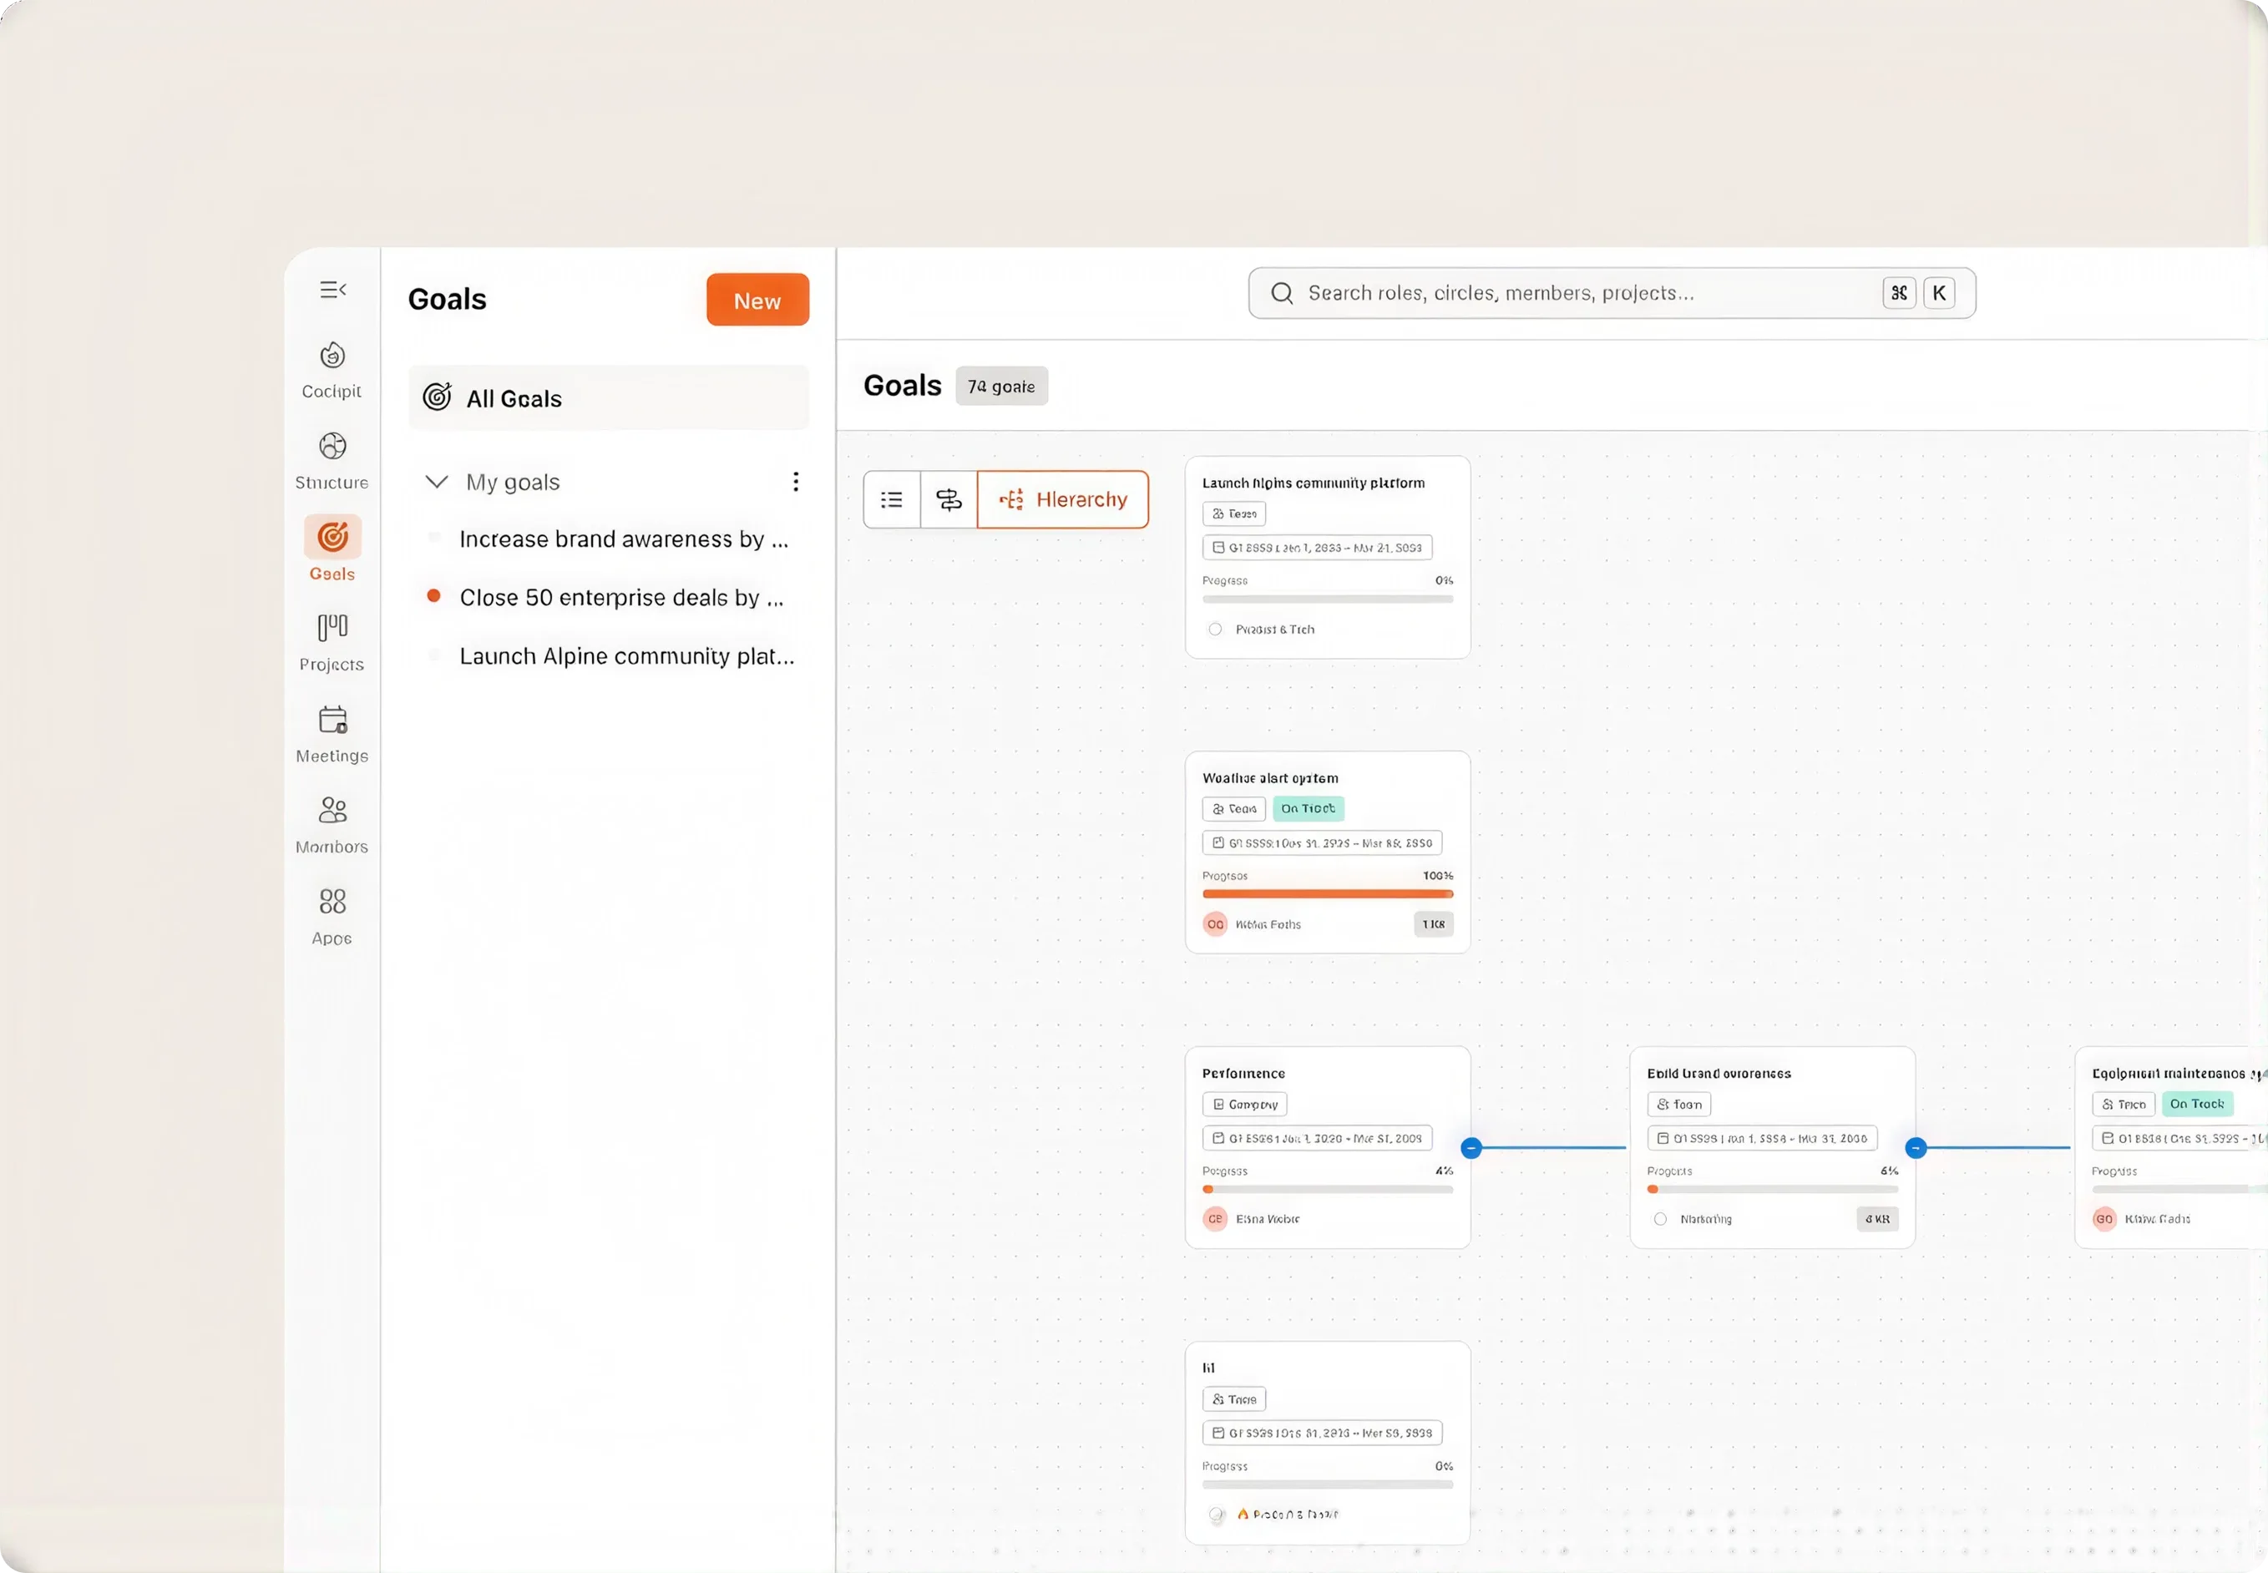The width and height of the screenshot is (2268, 1573).
Task: Click the owner avatar on the Performance card
Action: (x=1215, y=1219)
